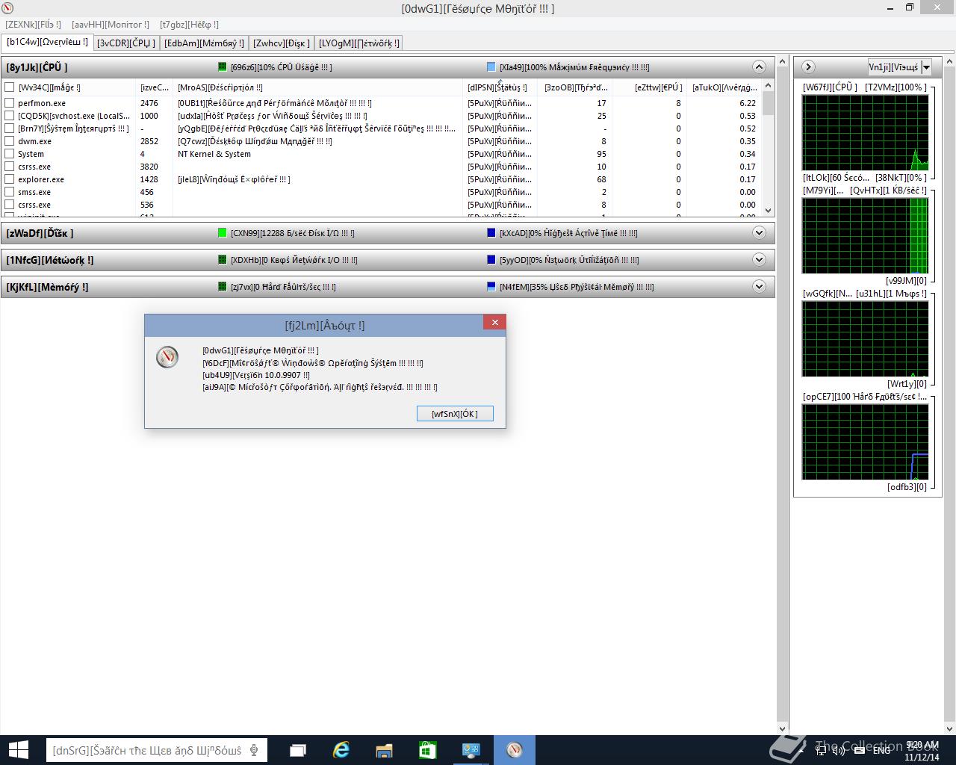Image resolution: width=956 pixels, height=765 pixels.
Task: Switch to the Memory tab
Action: click(204, 43)
